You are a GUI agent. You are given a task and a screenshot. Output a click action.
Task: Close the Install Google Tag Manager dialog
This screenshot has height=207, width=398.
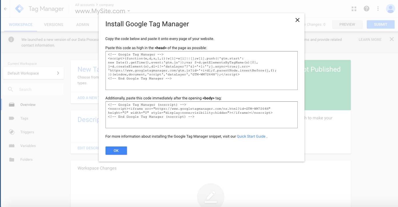[297, 20]
